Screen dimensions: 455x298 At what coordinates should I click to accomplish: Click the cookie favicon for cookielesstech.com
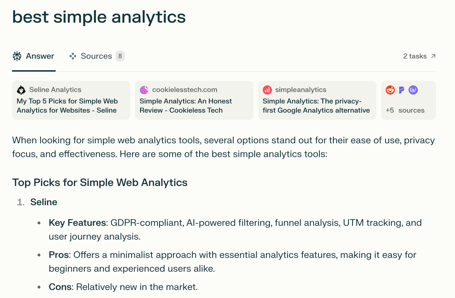[144, 90]
